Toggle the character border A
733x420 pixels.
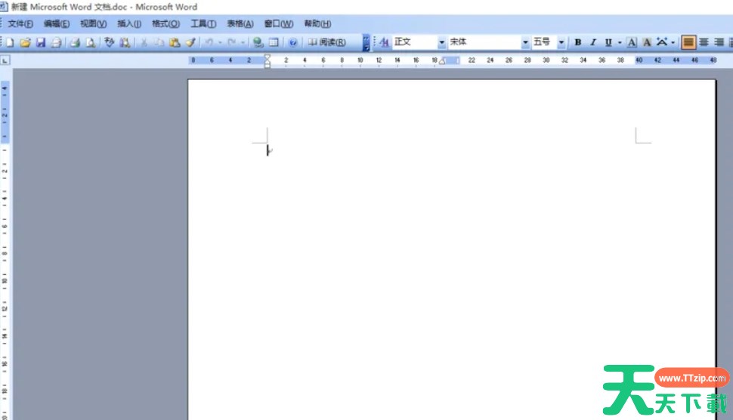tap(632, 42)
